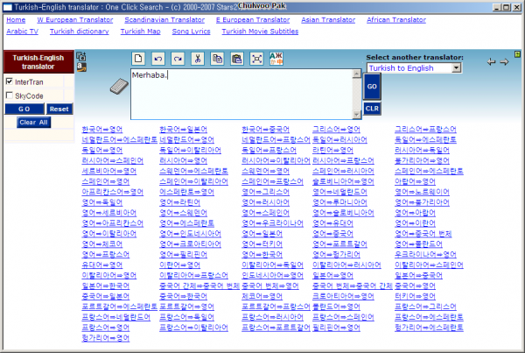Screen dimensions: 525x353
Task: Open Scandinavian Translator
Action: click(164, 20)
